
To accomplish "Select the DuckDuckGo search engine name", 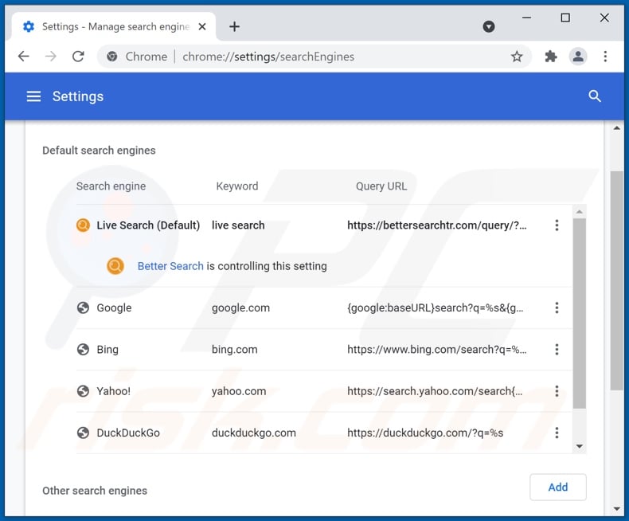I will (x=128, y=433).
